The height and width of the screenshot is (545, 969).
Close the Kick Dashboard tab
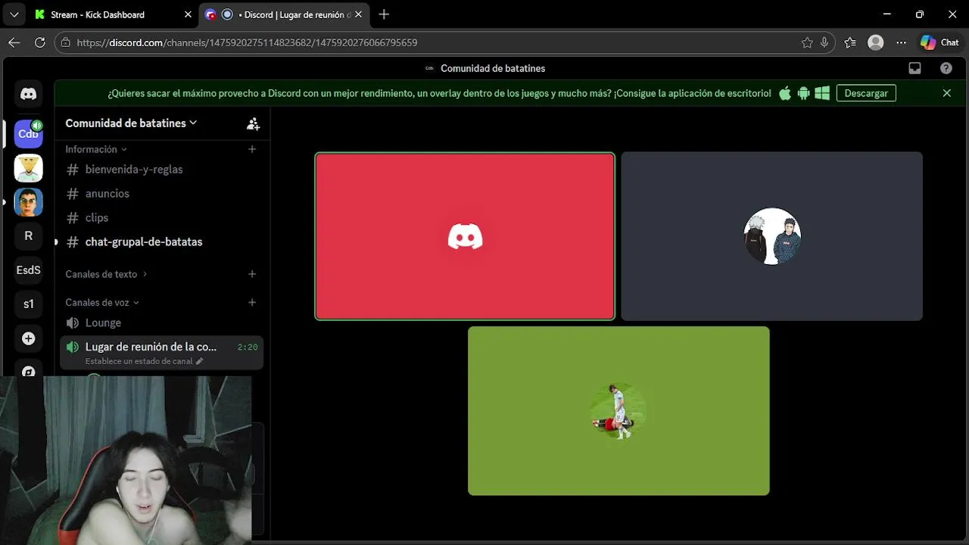(188, 14)
